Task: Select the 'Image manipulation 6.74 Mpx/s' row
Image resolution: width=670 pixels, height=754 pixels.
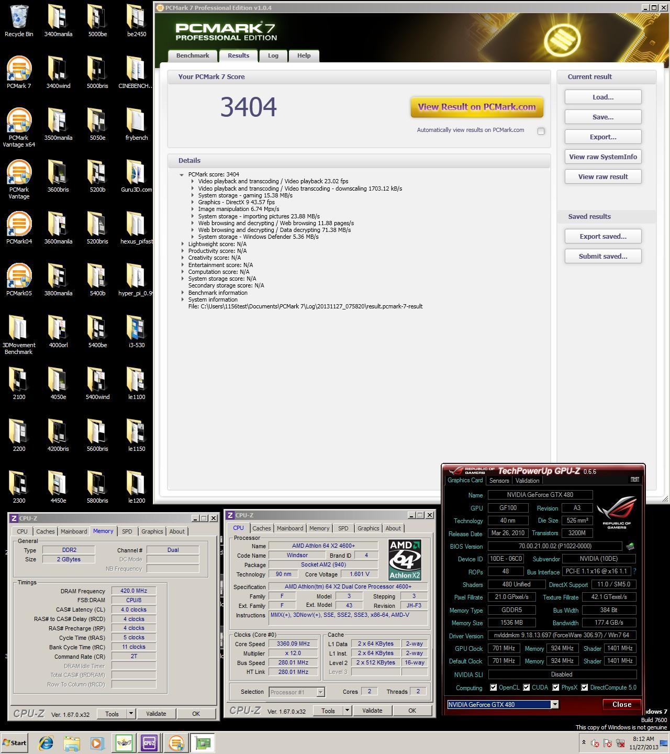Action: click(238, 209)
